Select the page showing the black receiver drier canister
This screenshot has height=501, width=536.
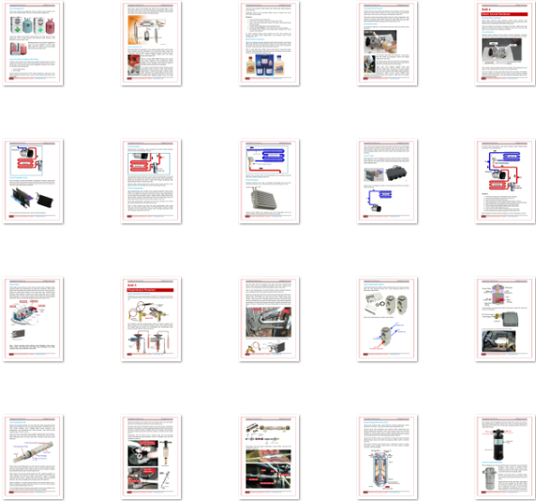click(505, 458)
